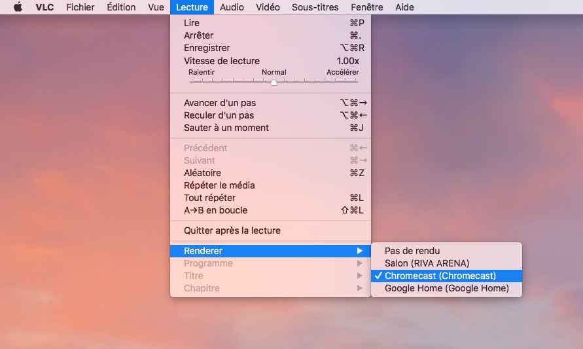Image resolution: width=583 pixels, height=349 pixels.
Task: Select Google Home (Google Home) renderer
Action: (x=446, y=288)
